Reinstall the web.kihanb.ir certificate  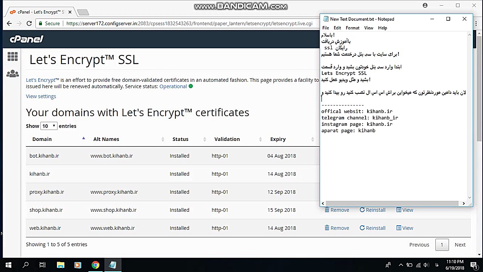tap(372, 228)
